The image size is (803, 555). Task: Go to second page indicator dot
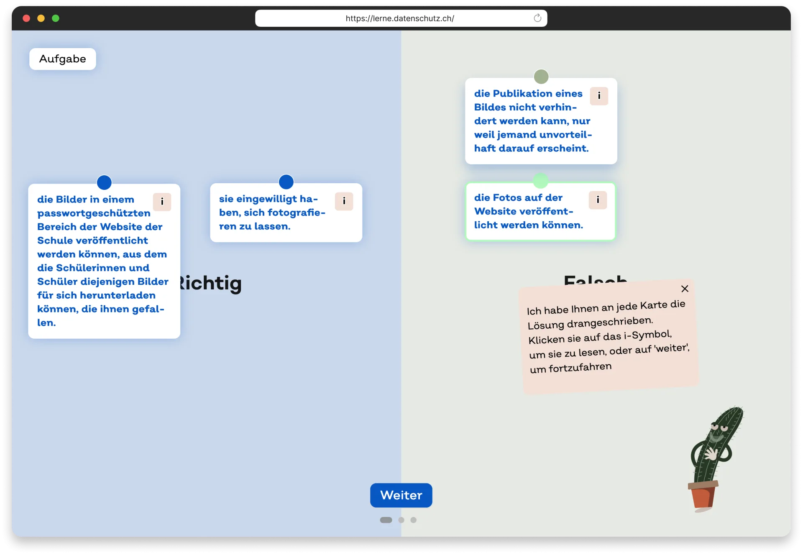point(401,520)
